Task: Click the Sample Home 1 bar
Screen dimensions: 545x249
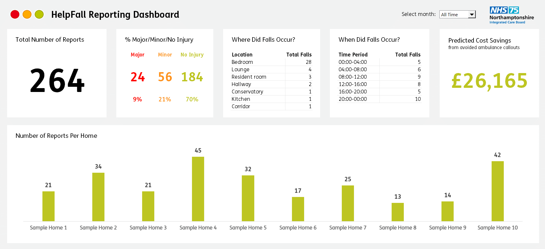Action: tap(48, 206)
